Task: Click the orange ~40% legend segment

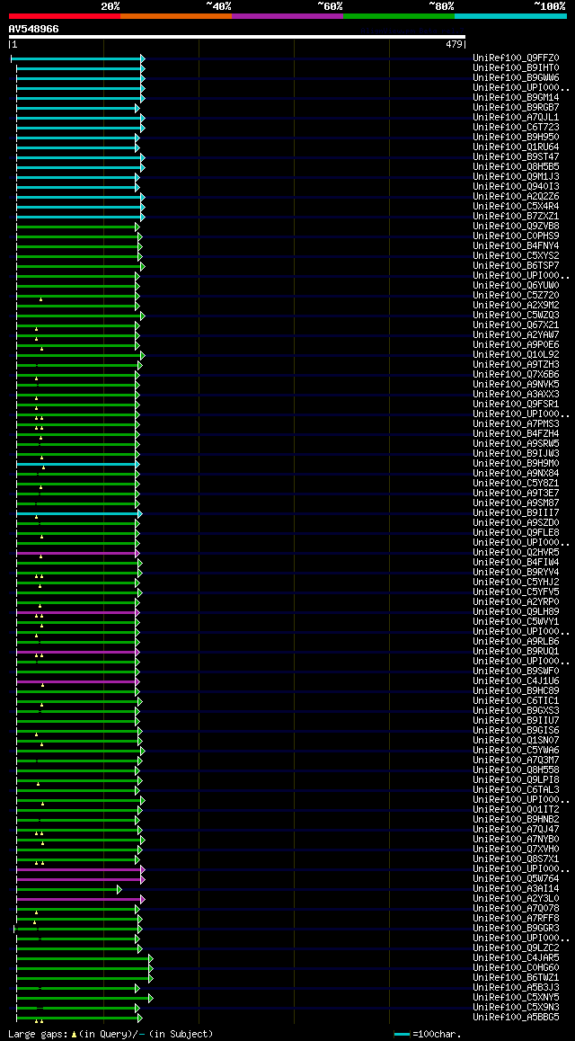Action: point(176,15)
